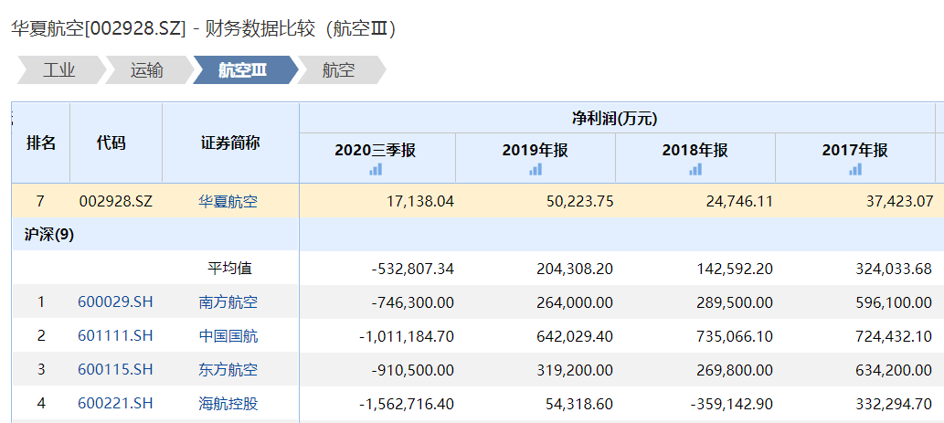This screenshot has width=944, height=423.
Task: Click the 海航控股 security name link
Action: tap(228, 404)
